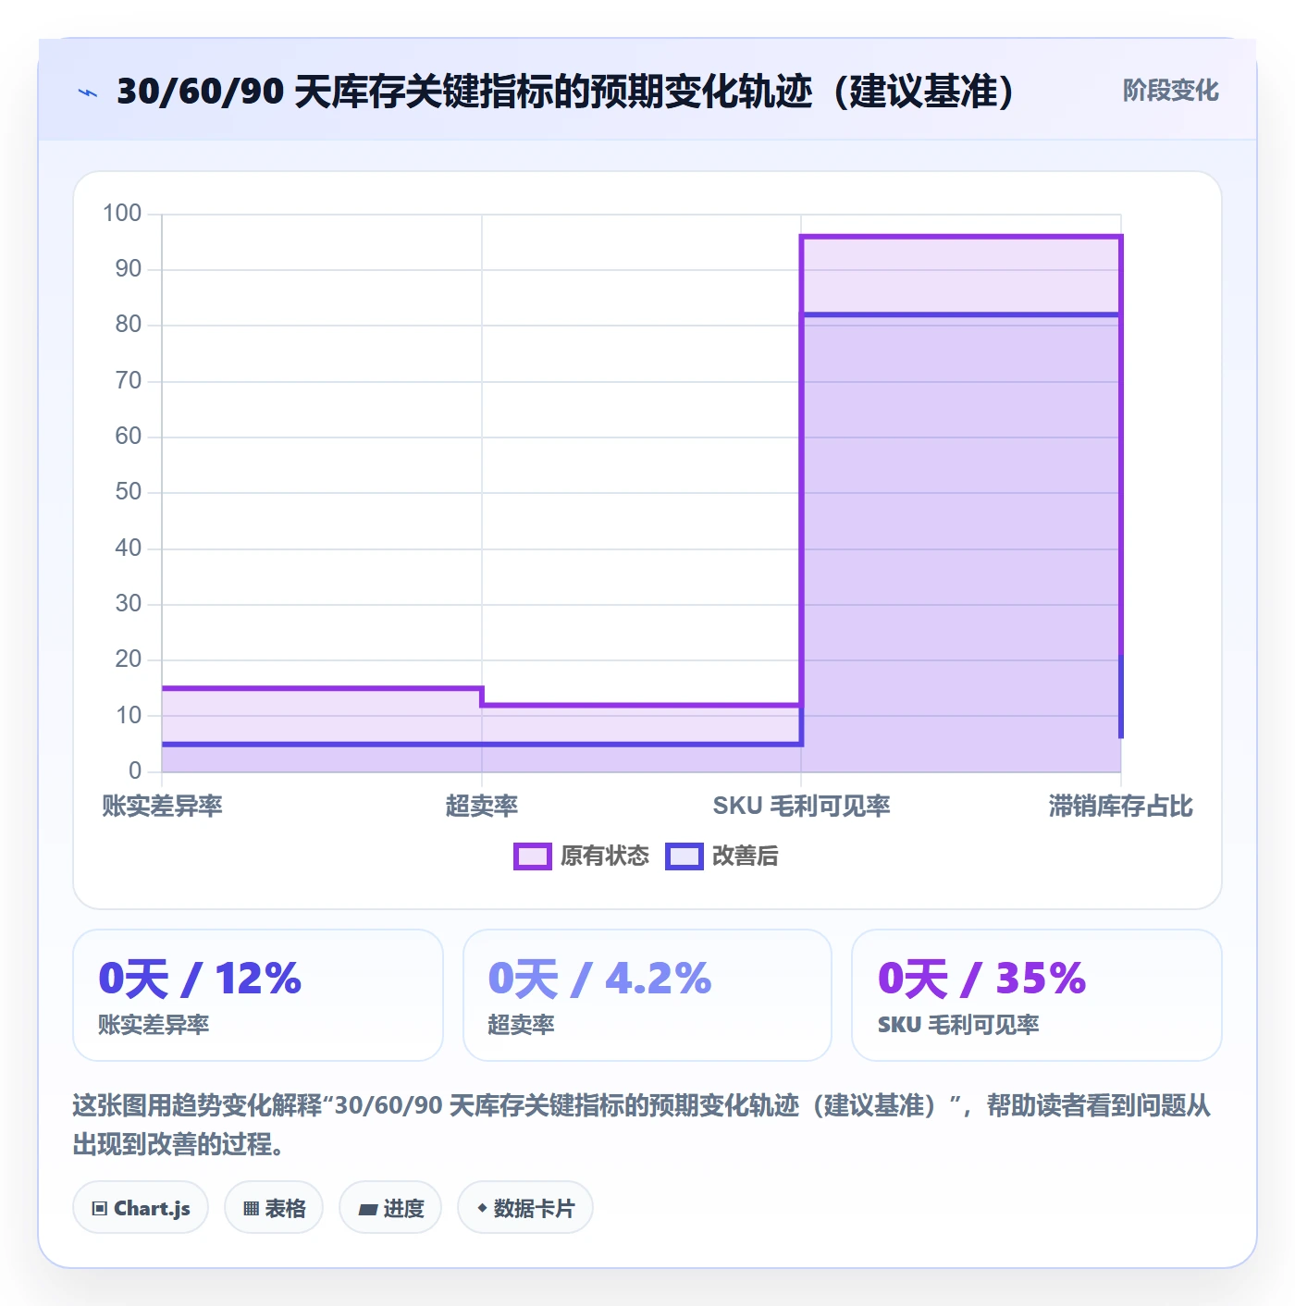Click the 账实差异率 x-axis label
This screenshot has height=1306, width=1295.
163,806
